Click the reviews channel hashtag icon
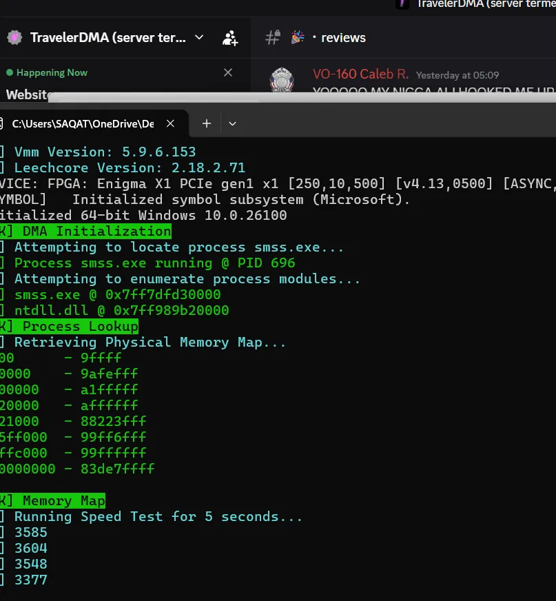The height and width of the screenshot is (601, 556). (x=273, y=37)
